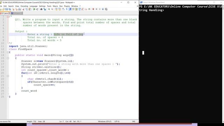This screenshot has width=224, height=126.
Task: Collapse the main method fold at line 15
Action: [8, 58]
